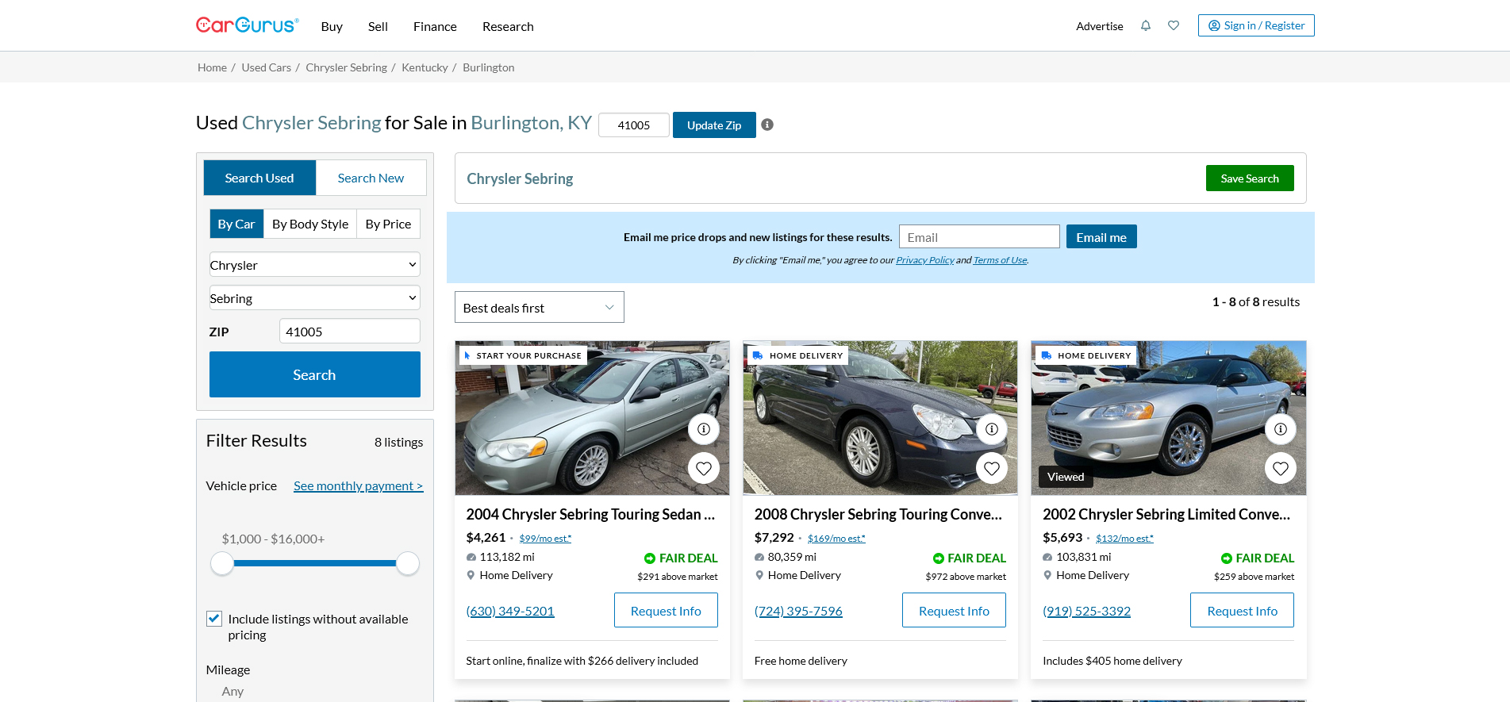The height and width of the screenshot is (702, 1510).
Task: Select the By Car tab
Action: coord(236,224)
